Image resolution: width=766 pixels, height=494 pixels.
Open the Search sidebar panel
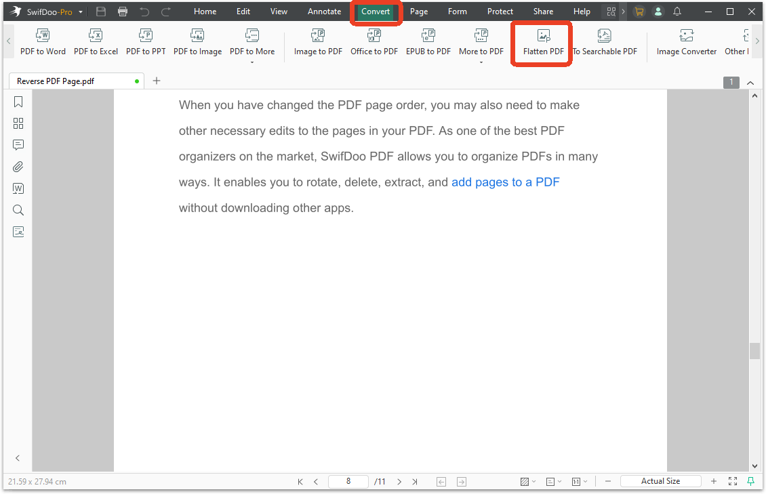click(18, 210)
